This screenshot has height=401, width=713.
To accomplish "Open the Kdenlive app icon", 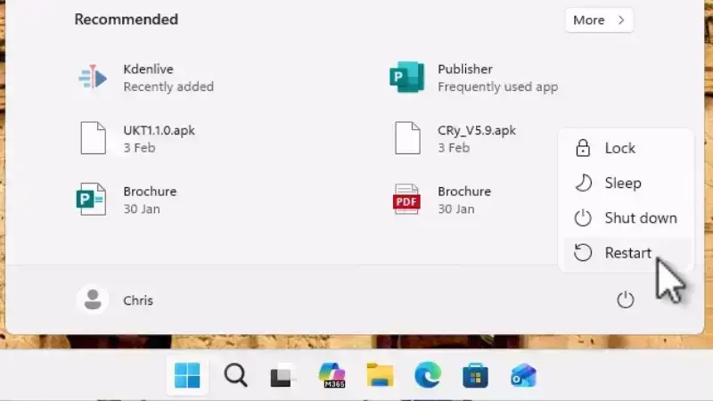I will (x=93, y=78).
